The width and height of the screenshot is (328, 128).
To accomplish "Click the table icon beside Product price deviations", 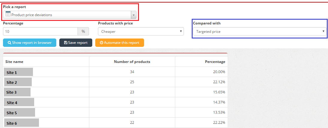I will [x=8, y=14].
